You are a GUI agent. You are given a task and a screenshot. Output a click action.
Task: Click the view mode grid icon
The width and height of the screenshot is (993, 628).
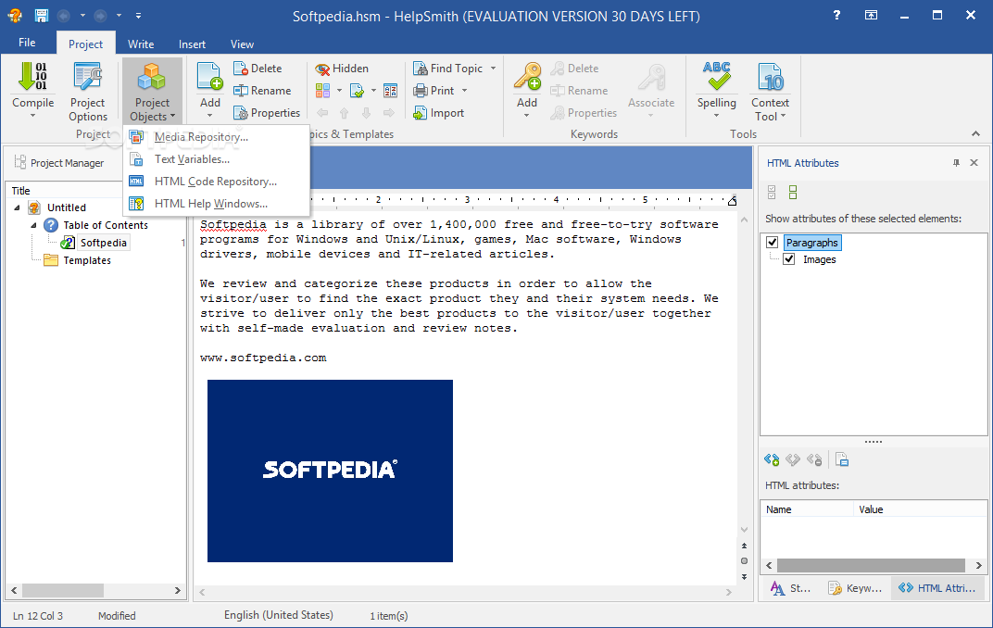[x=323, y=91]
